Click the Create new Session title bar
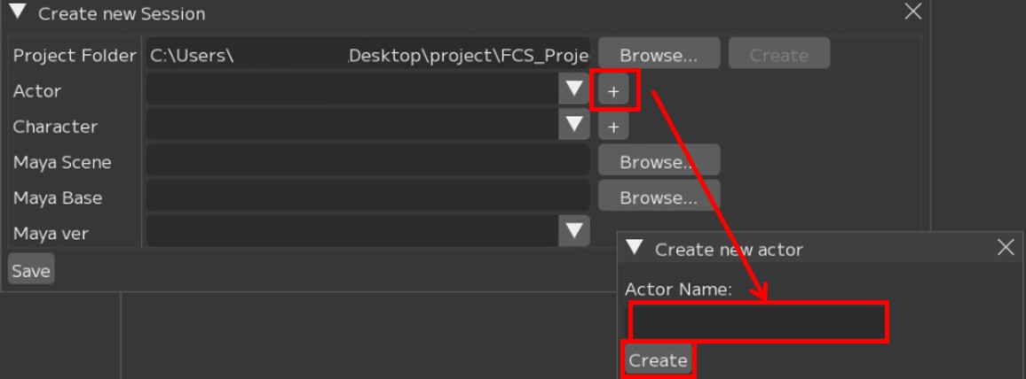Screen dimensions: 1026x379 pos(444,13)
